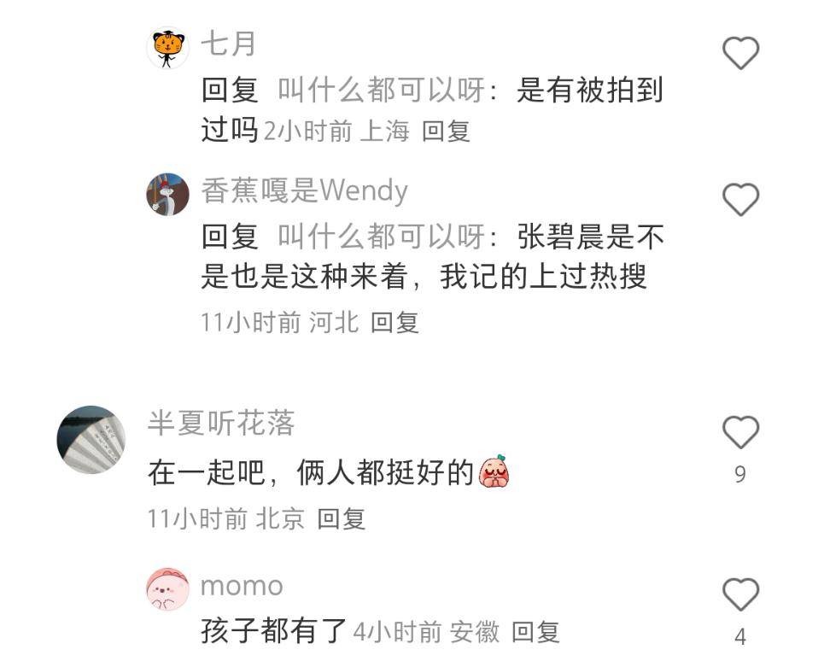Open the username 七月
This screenshot has width=824, height=667.
click(x=229, y=43)
